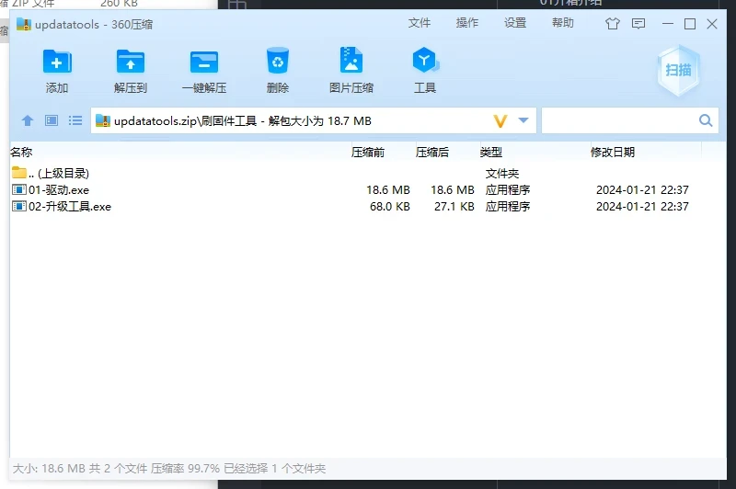Open the 工具 (Tools) hexagon icon
This screenshot has height=489, width=736.
[425, 60]
